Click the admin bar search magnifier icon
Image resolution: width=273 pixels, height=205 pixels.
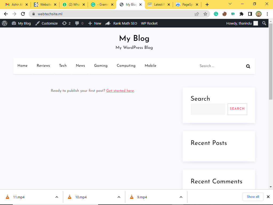(264, 23)
